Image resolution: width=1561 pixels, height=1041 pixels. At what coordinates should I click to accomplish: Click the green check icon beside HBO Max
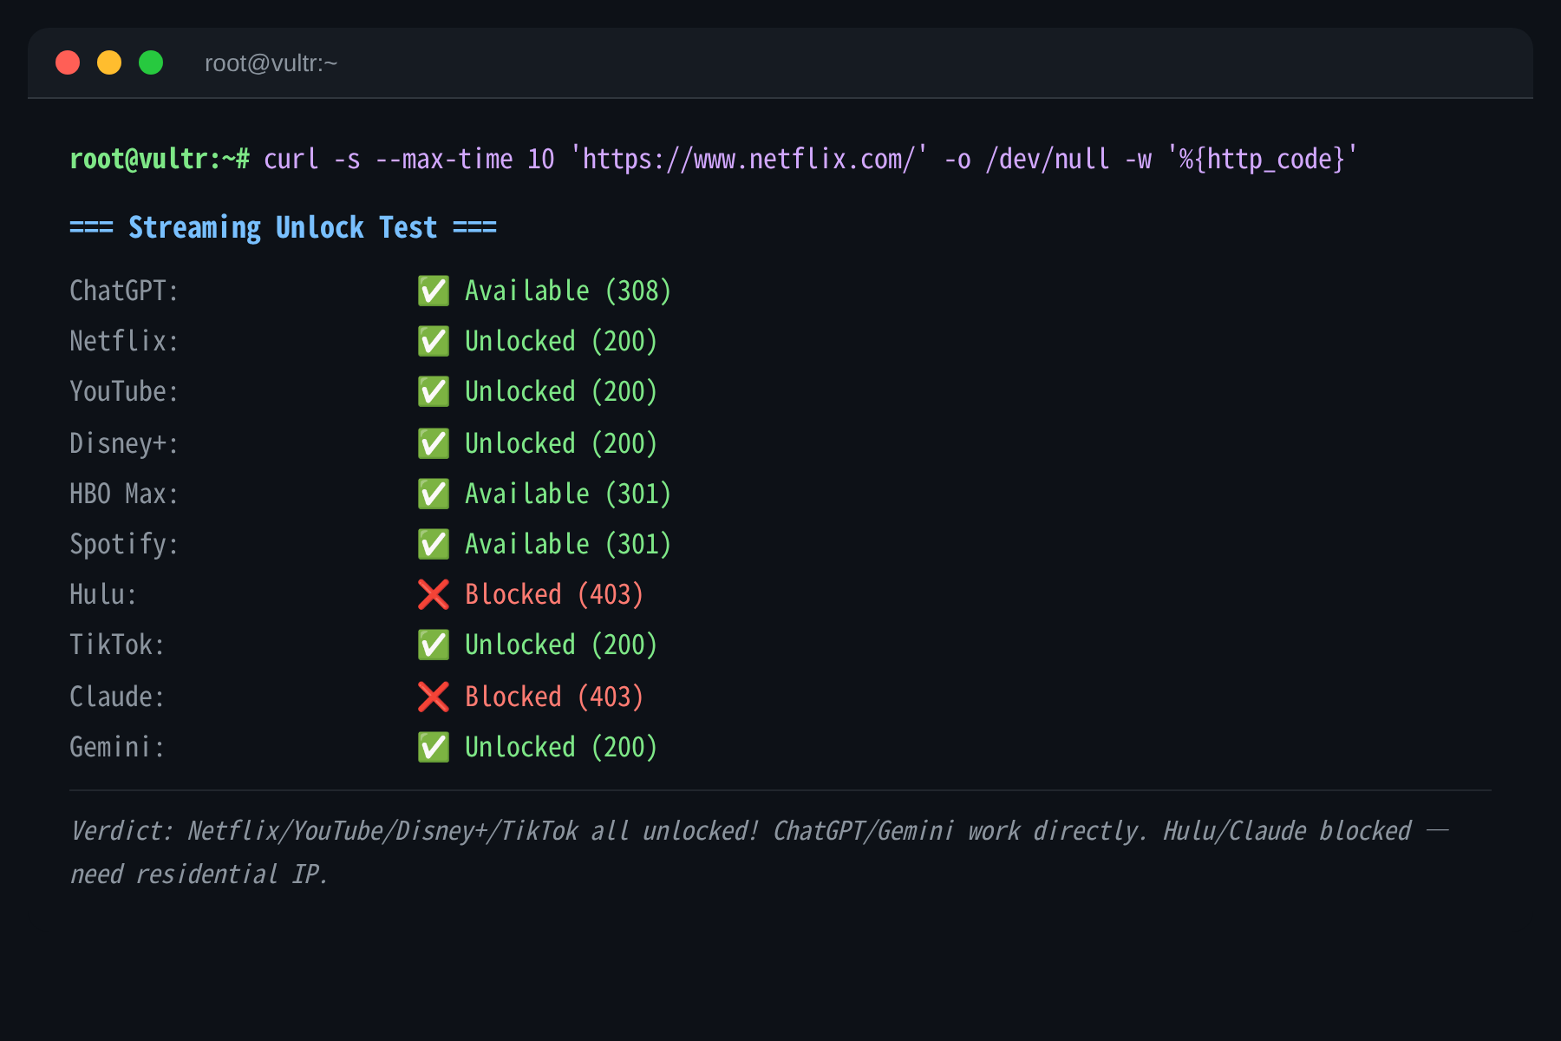434,494
